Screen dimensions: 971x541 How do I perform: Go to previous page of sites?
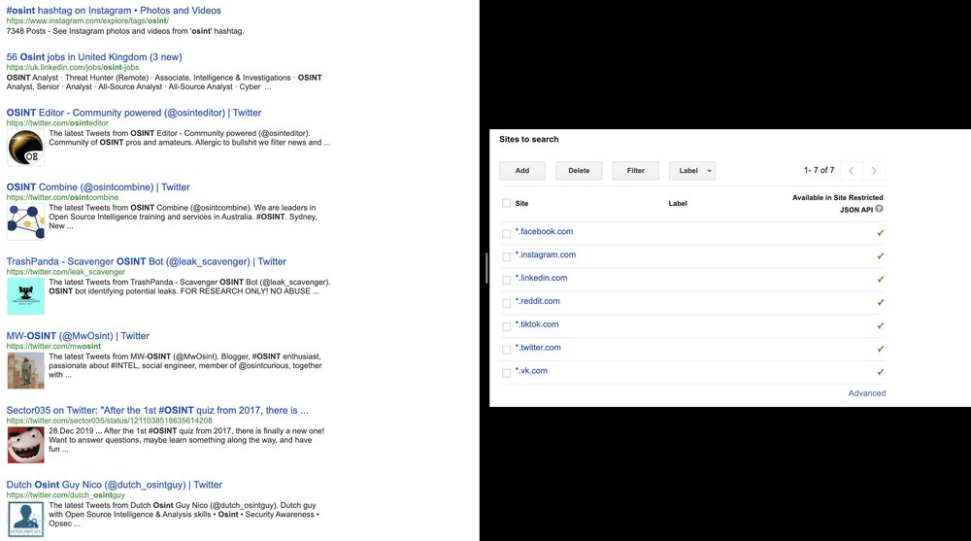[x=852, y=170]
